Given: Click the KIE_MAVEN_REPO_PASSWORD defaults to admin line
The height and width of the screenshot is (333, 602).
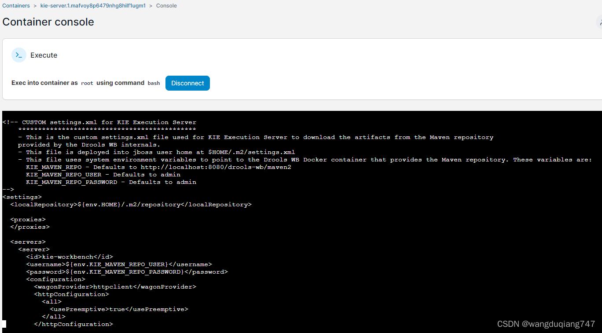Looking at the screenshot, I should 111,182.
